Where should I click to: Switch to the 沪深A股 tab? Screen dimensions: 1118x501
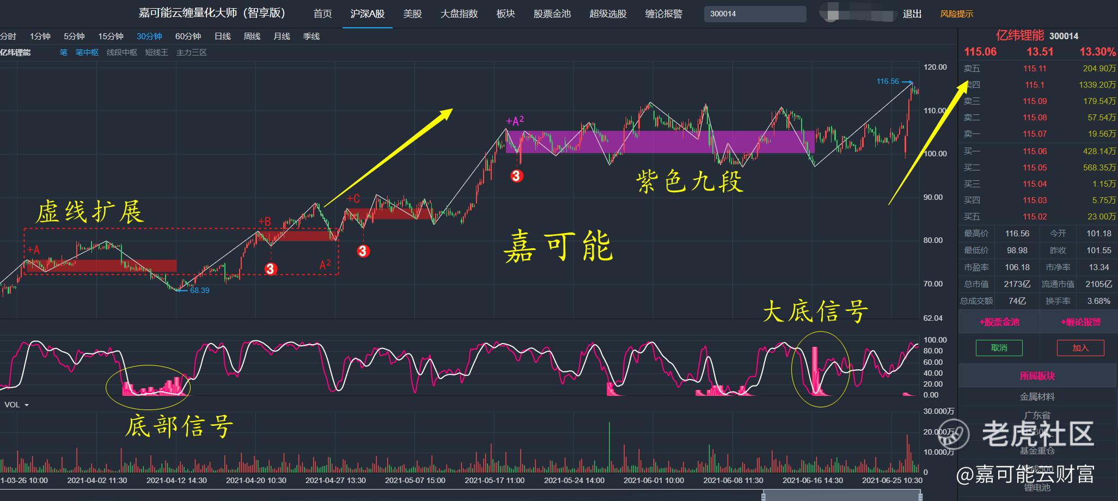(x=368, y=14)
